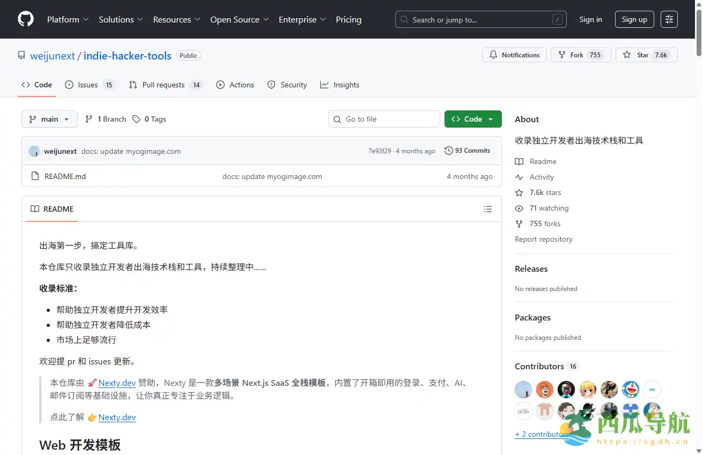Expand the Open Source navigation menu
The width and height of the screenshot is (703, 455).
point(239,19)
